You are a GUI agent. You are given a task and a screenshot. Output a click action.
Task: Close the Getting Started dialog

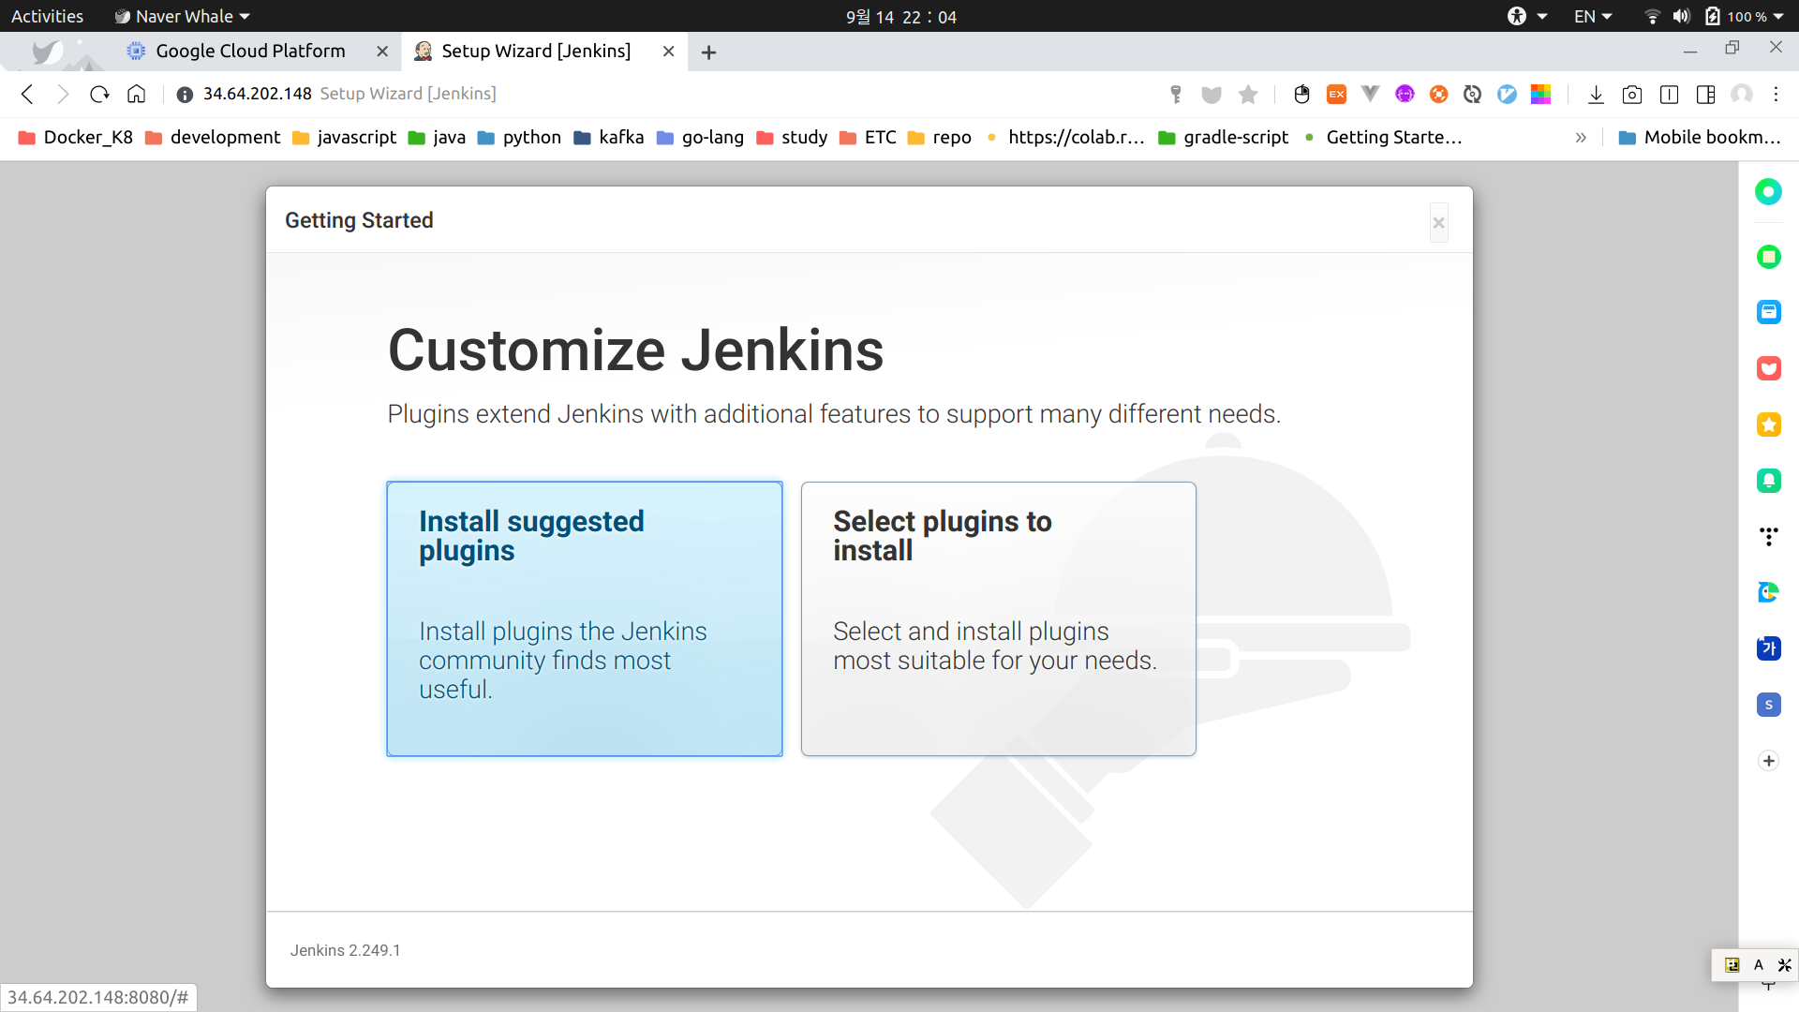(x=1438, y=223)
